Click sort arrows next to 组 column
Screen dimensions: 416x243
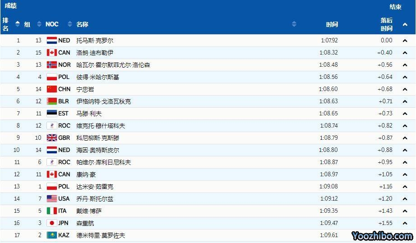(x=38, y=24)
